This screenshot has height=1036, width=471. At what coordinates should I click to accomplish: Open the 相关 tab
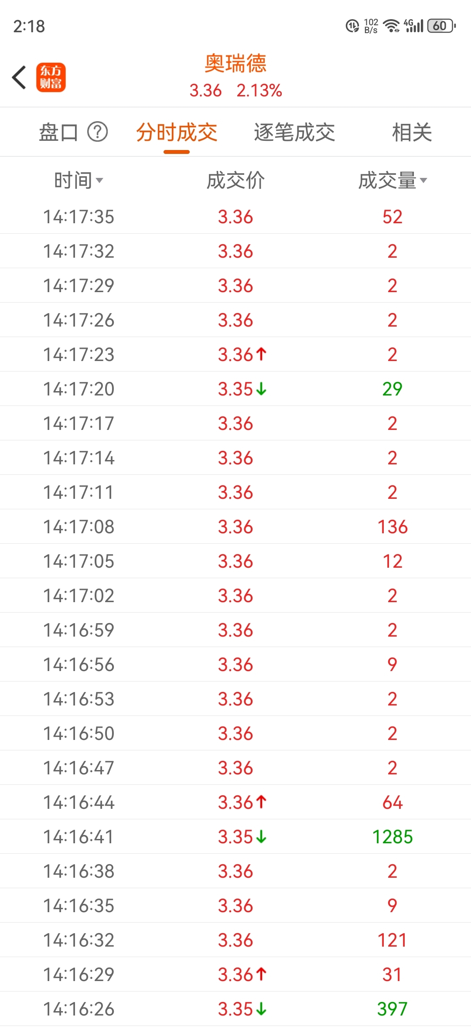[x=412, y=132]
